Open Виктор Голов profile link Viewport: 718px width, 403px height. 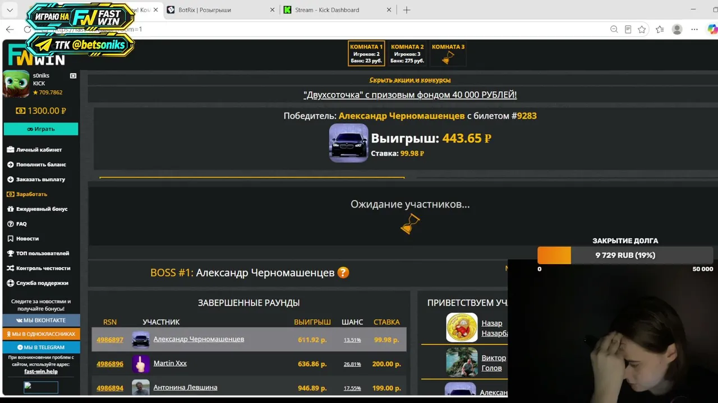tap(494, 363)
